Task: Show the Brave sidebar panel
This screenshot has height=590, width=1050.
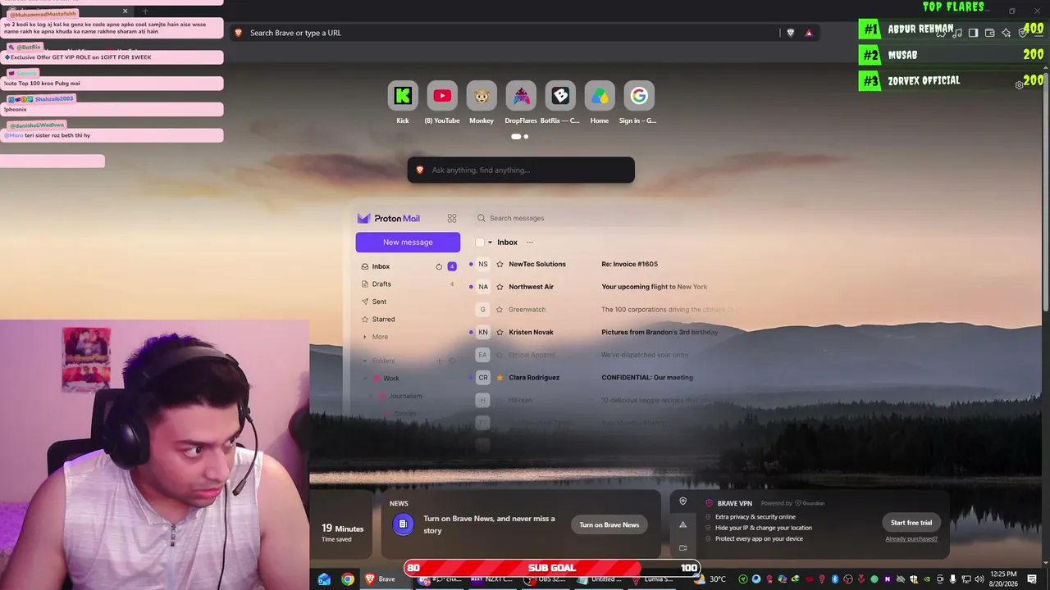Action: [x=973, y=33]
